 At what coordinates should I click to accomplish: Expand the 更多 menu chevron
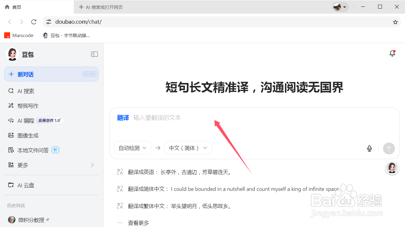[92, 165]
